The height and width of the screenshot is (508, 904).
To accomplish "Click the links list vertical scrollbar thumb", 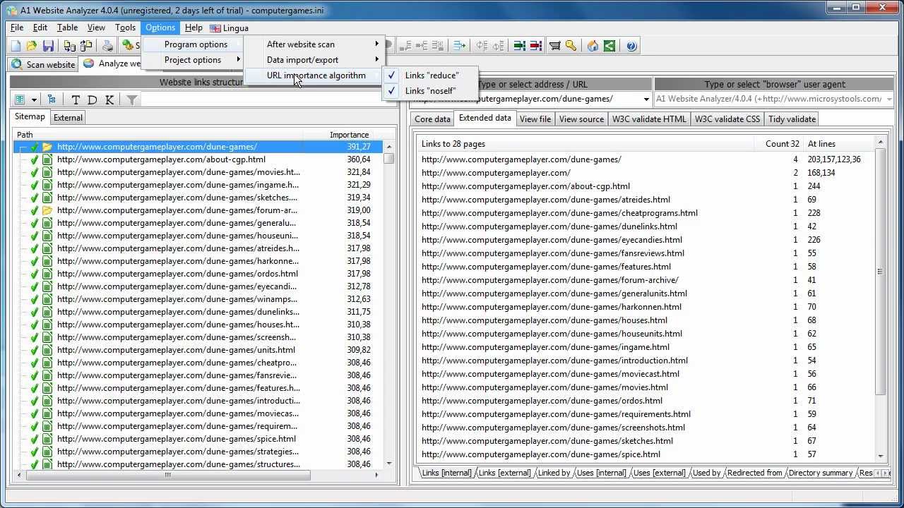I will 880,272.
